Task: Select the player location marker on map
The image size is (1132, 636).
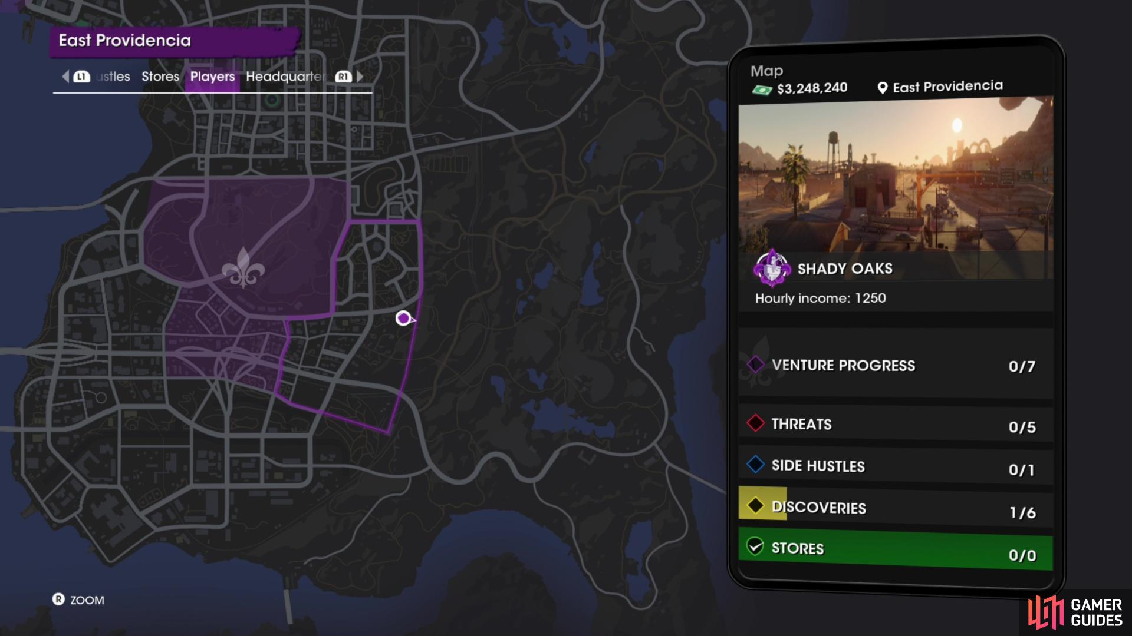Action: tap(404, 319)
